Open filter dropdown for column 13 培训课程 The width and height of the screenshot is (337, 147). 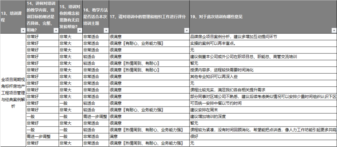(x=23, y=31)
